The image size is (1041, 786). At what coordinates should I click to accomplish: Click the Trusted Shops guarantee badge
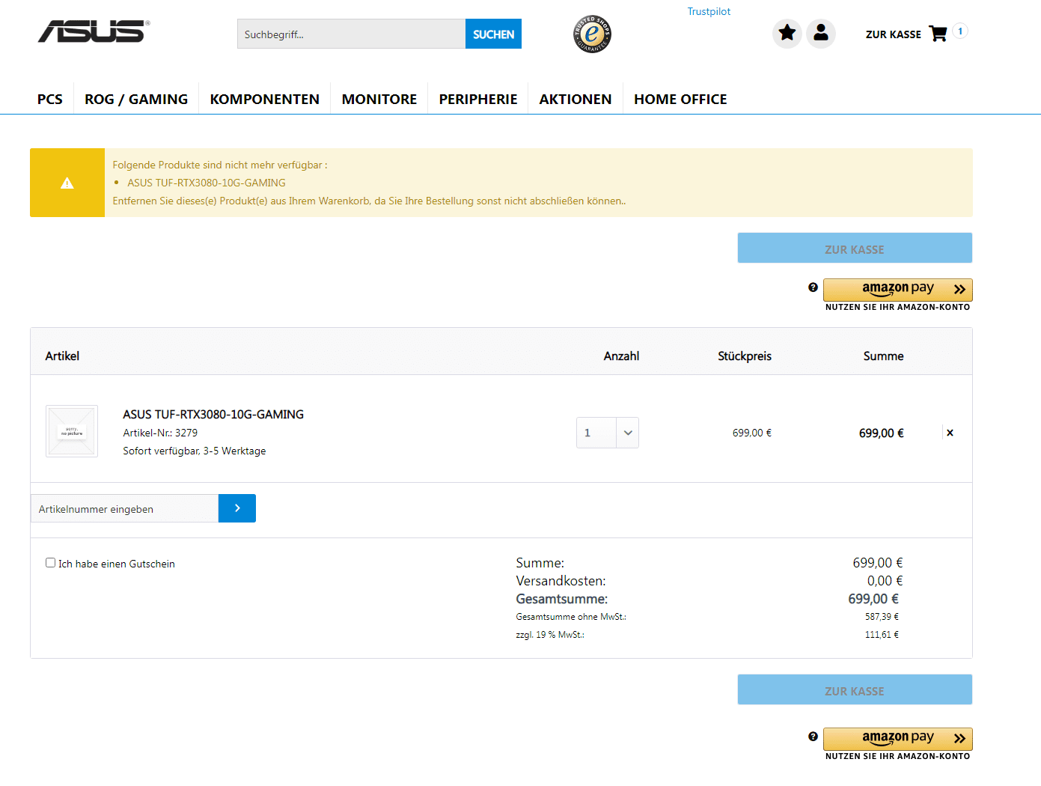(x=593, y=34)
